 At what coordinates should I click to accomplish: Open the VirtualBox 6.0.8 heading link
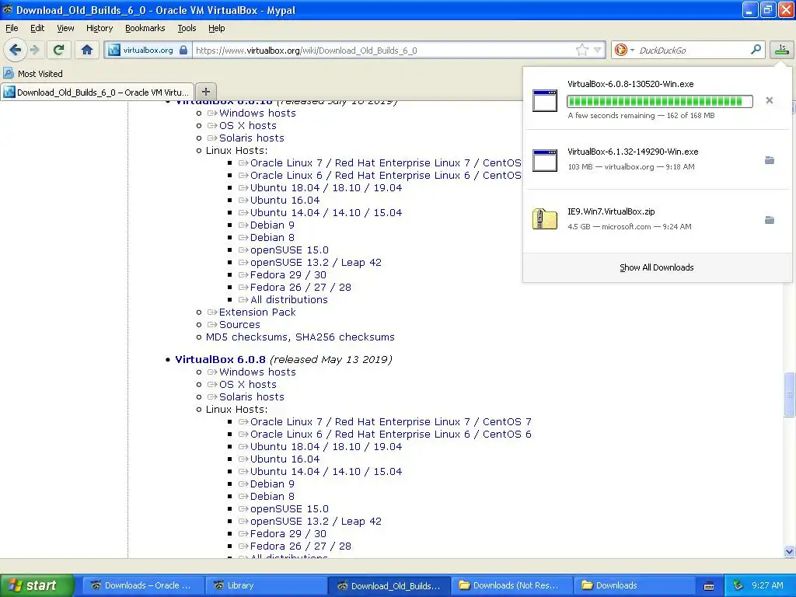pos(220,359)
